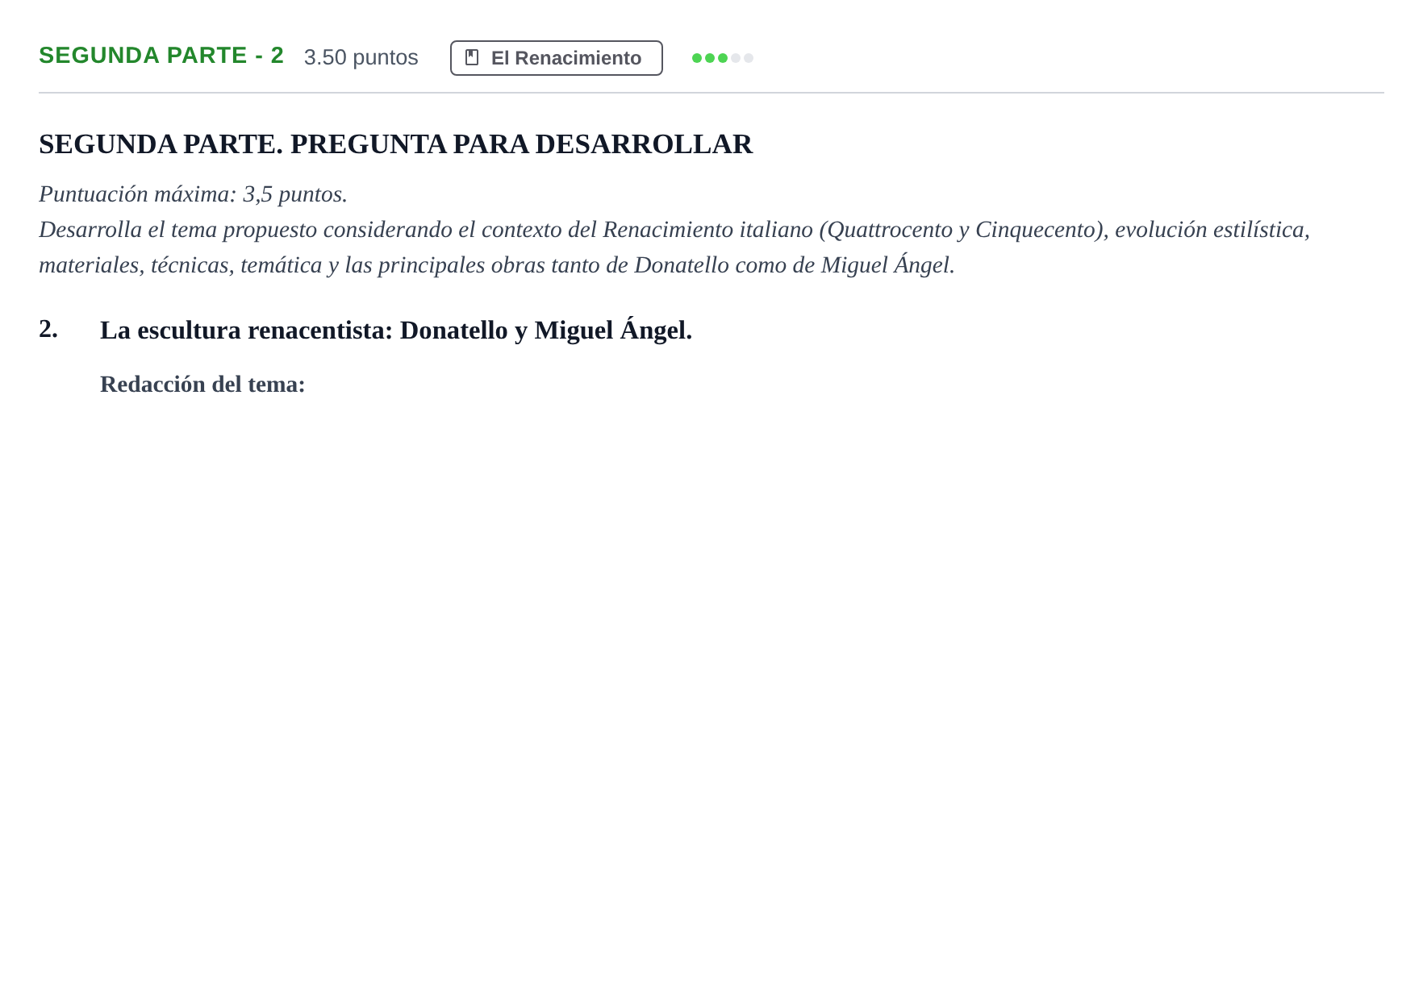Click the book icon in the topic tag
The height and width of the screenshot is (990, 1423).
(472, 57)
